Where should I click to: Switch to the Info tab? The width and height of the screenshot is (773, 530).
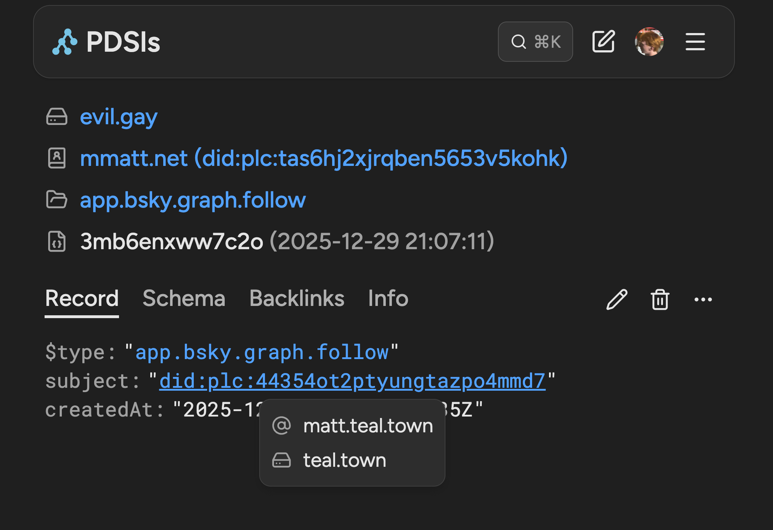coord(388,298)
